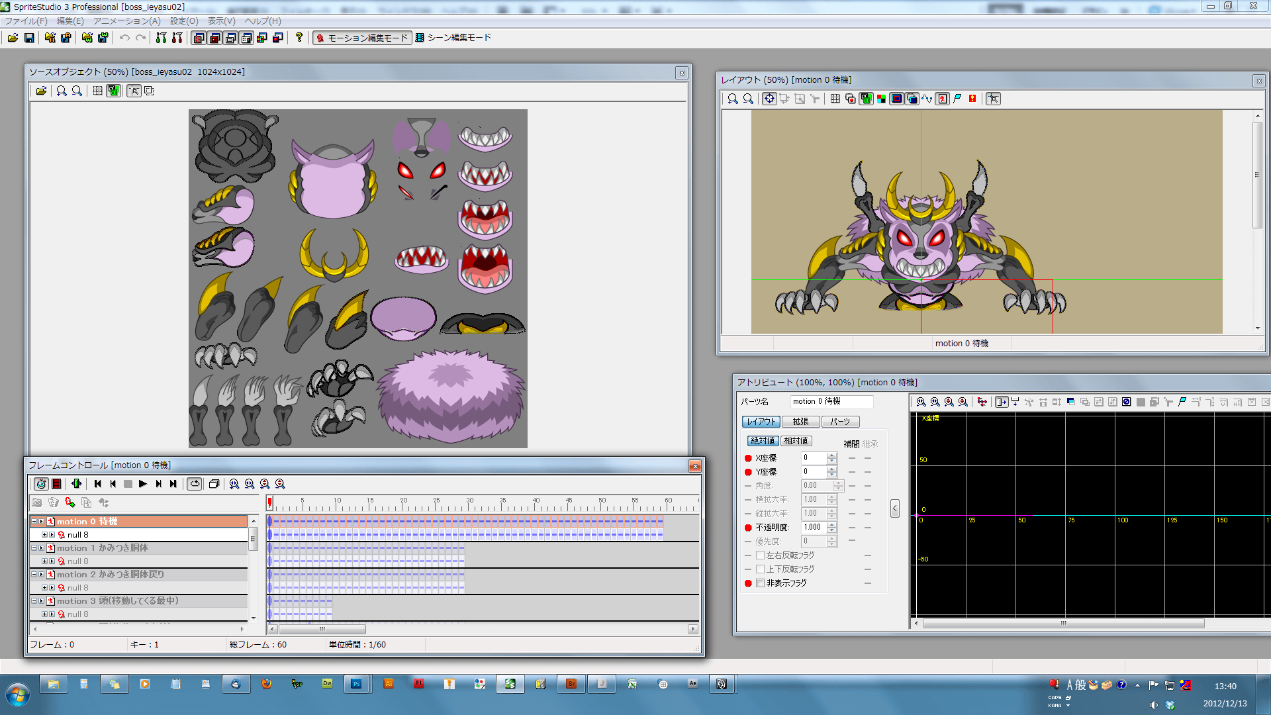Screen dimensions: 1271x715
Task: Expand null 8 under motion 0
Action: click(x=44, y=535)
